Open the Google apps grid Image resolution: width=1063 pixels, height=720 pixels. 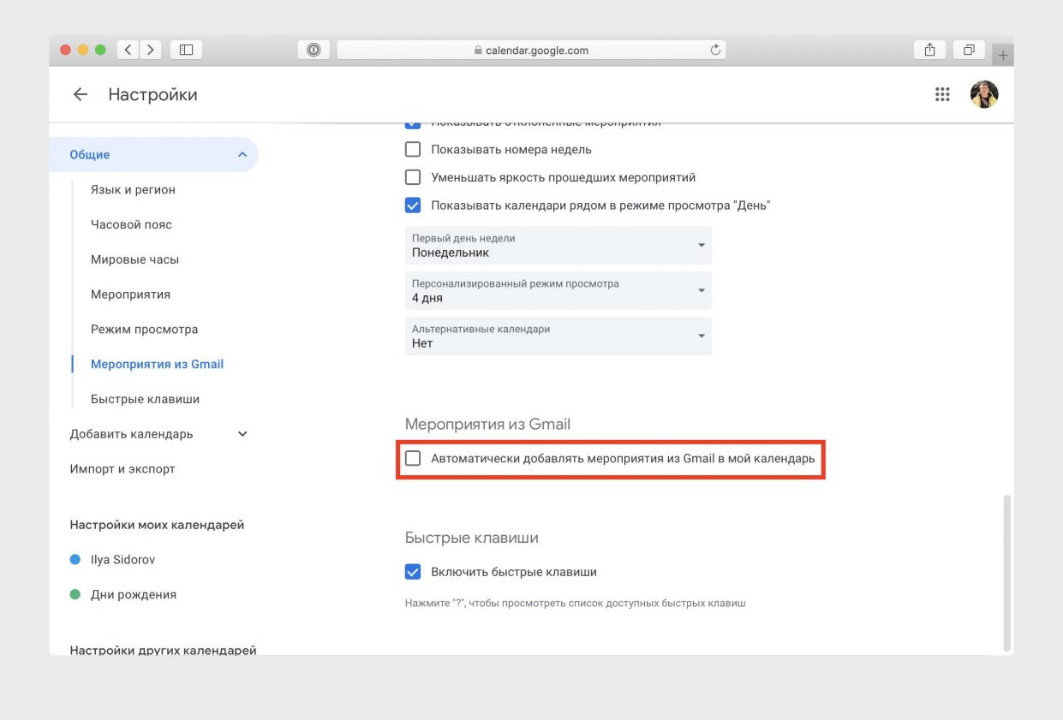click(x=942, y=95)
